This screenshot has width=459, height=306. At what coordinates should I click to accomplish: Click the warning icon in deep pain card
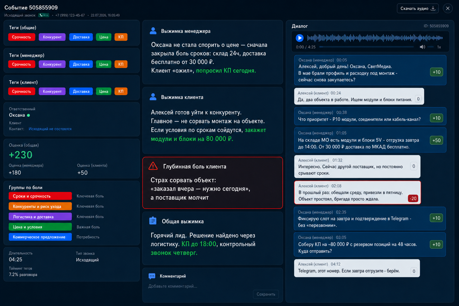click(153, 166)
